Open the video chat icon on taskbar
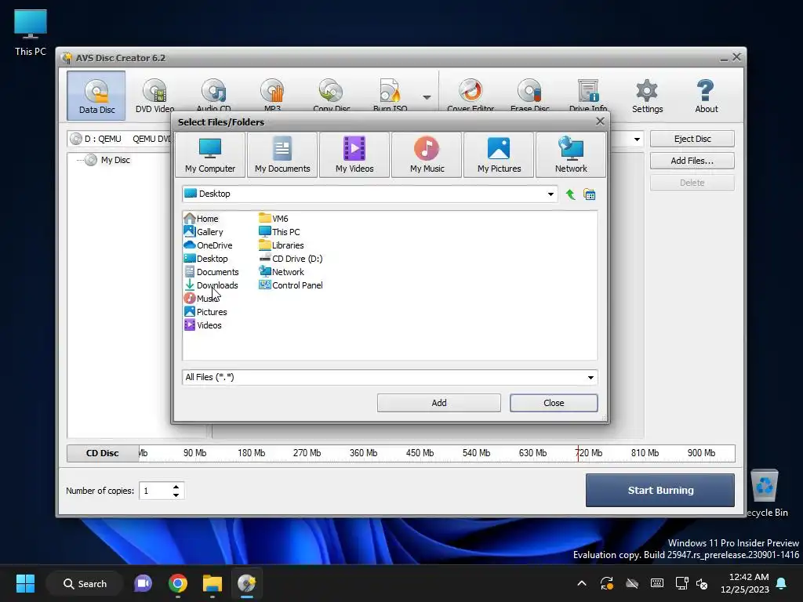 (143, 583)
